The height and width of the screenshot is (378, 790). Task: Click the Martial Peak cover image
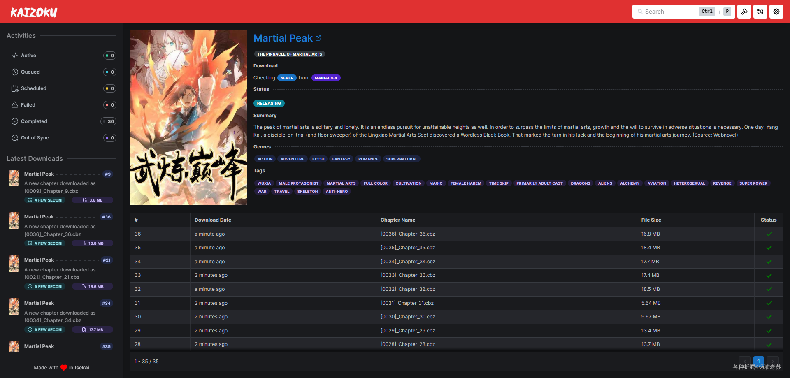coord(188,117)
